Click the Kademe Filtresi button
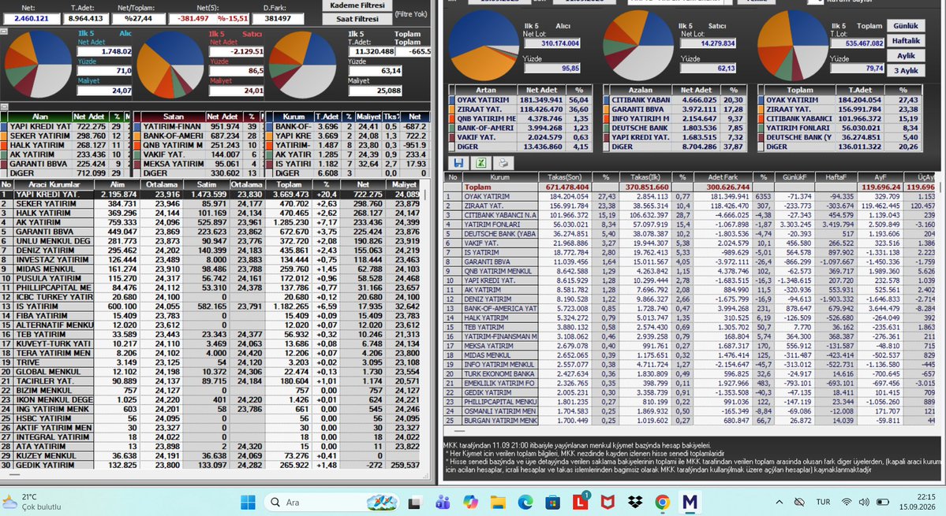946x516 pixels. coord(357,6)
